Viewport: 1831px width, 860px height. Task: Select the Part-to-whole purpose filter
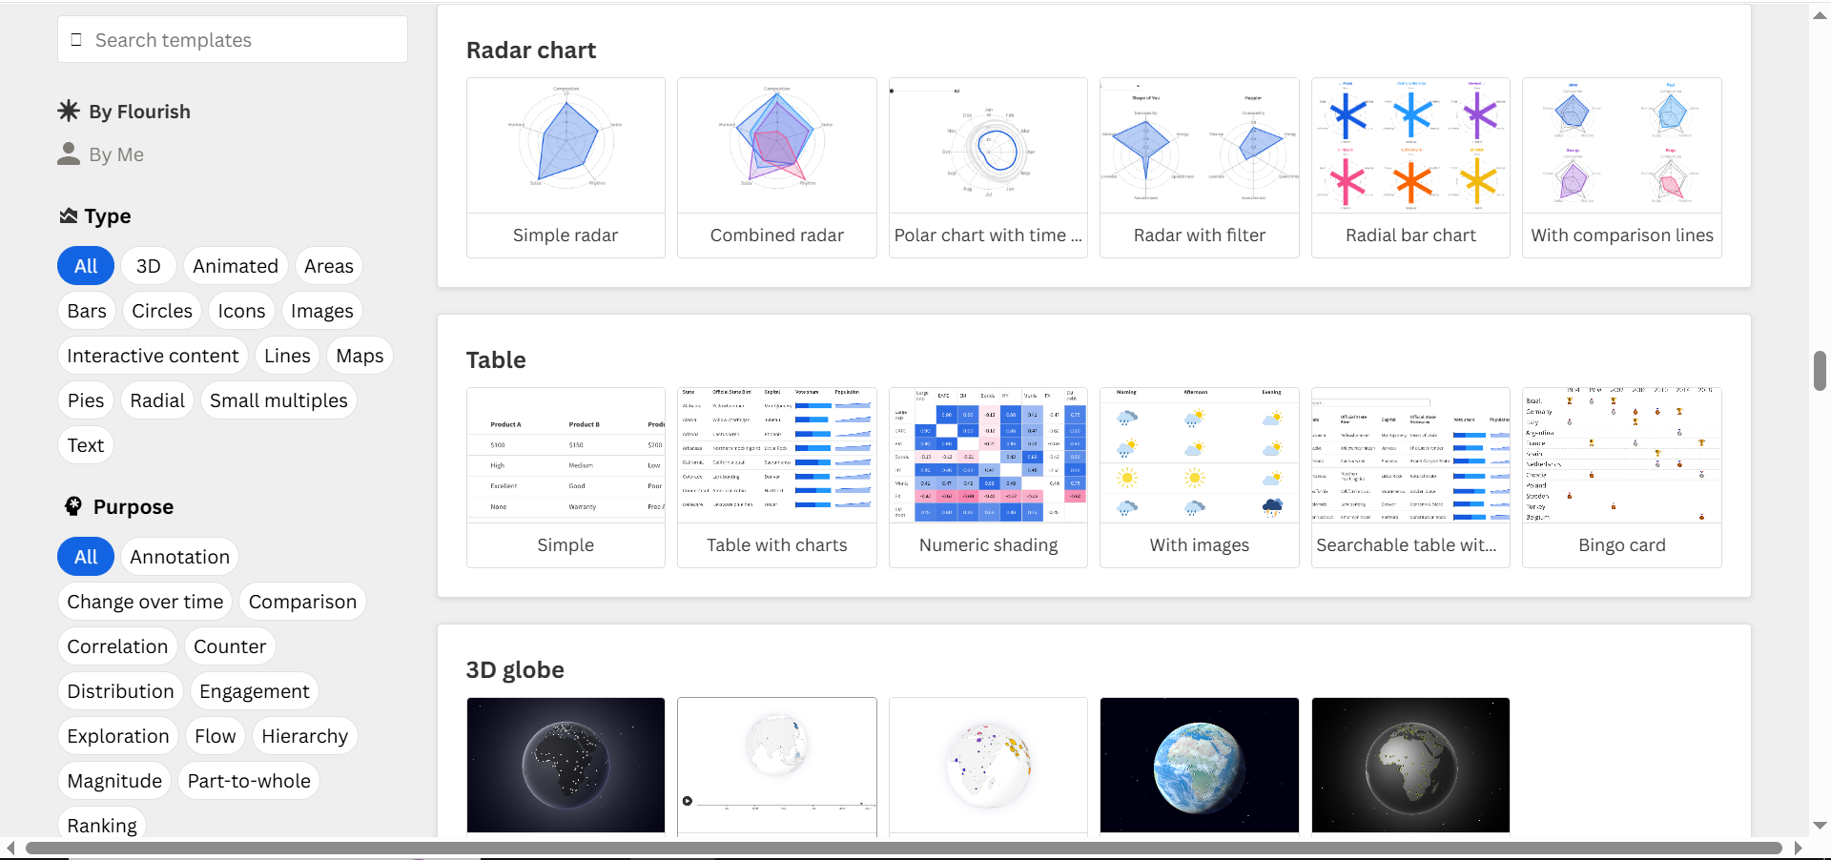249,781
